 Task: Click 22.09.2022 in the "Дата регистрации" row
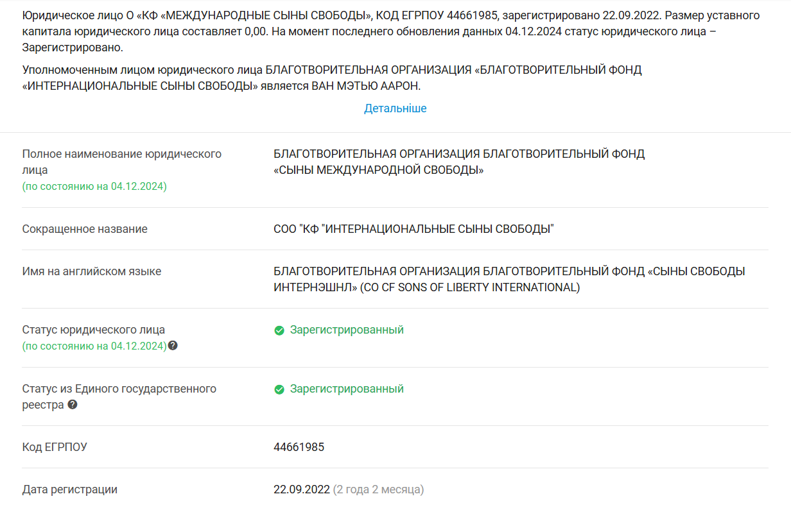pos(301,489)
